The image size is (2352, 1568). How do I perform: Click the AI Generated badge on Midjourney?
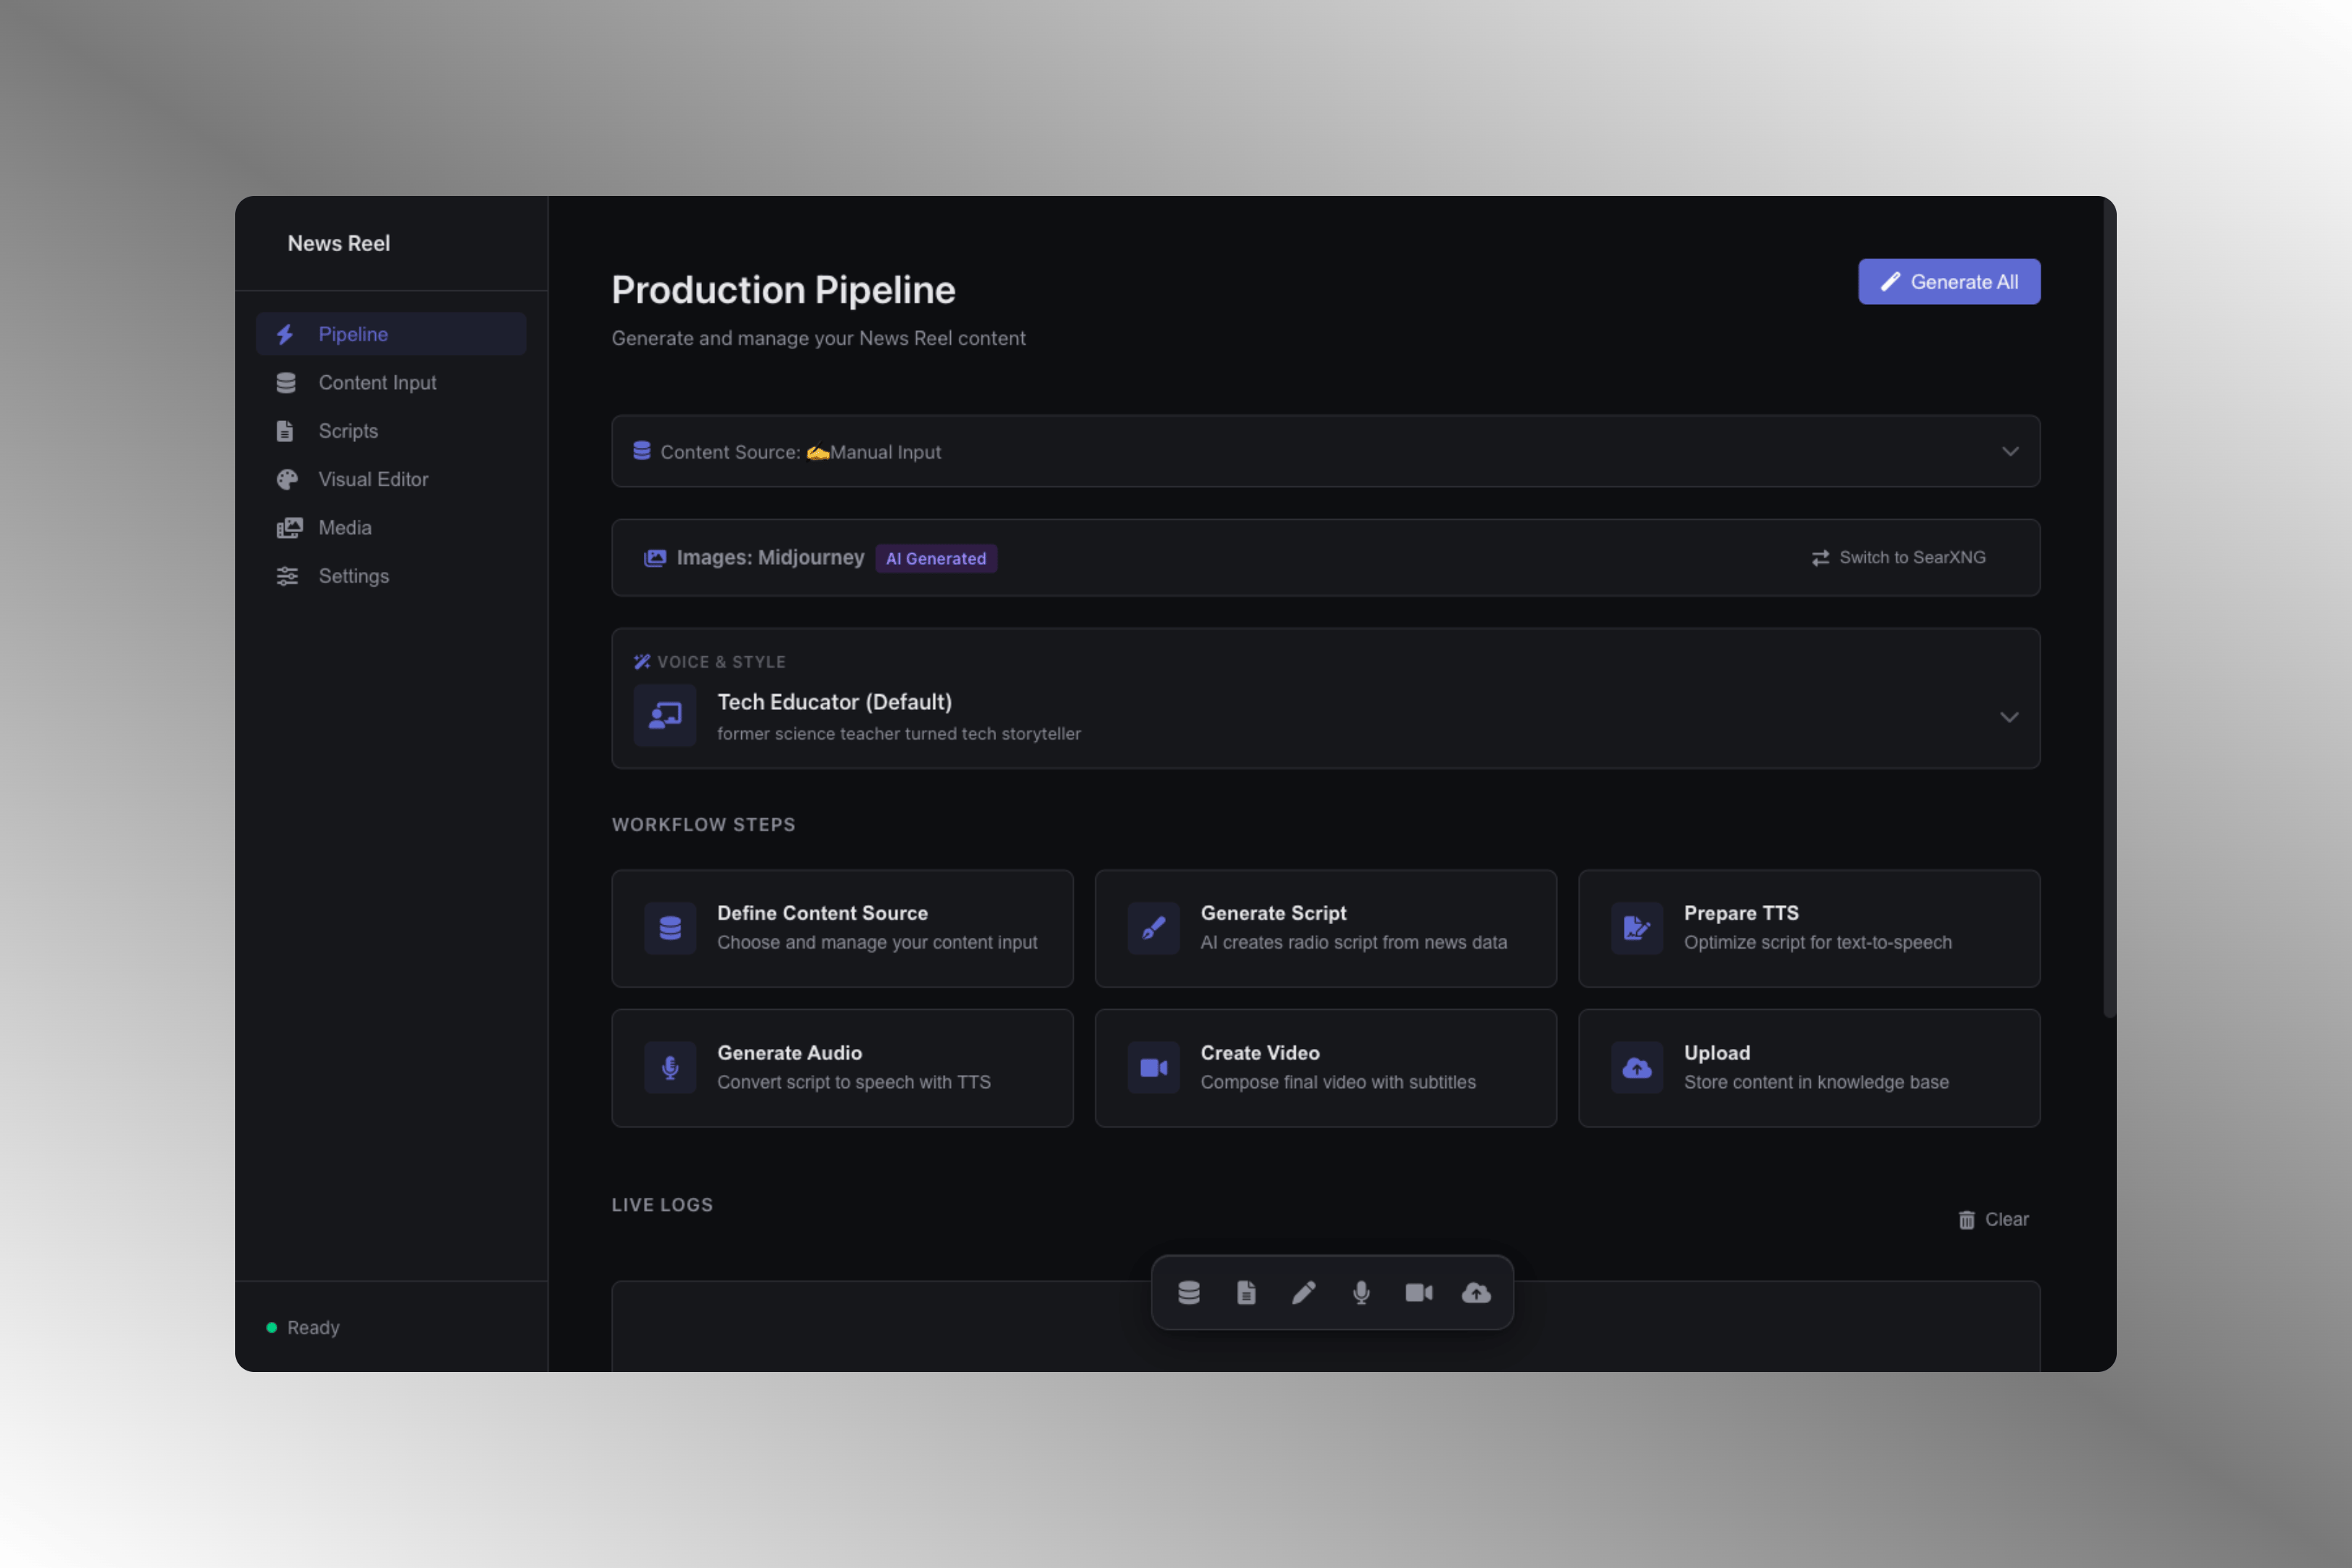tap(936, 558)
